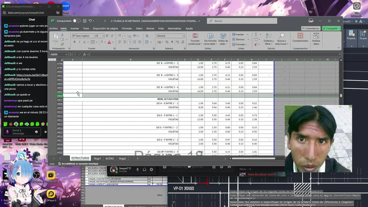368x207 pixels.
Task: Click the Comentarios button
Action: 311,28
